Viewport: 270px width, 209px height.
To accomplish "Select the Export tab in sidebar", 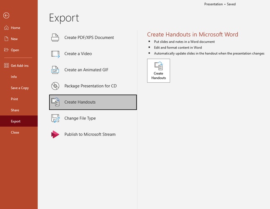I will click(x=19, y=121).
